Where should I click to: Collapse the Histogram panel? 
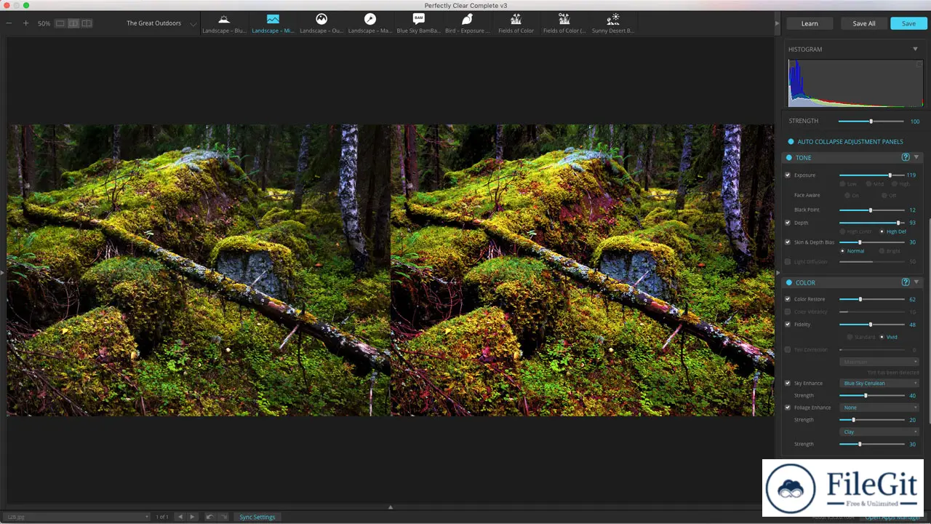(915, 49)
